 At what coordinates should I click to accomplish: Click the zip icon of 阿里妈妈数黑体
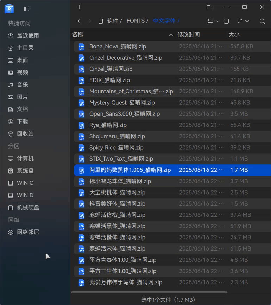click(x=82, y=170)
